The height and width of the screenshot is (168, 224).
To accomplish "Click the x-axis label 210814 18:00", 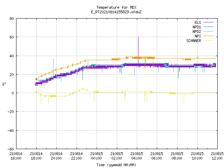I will pyautogui.click(x=36, y=156).
